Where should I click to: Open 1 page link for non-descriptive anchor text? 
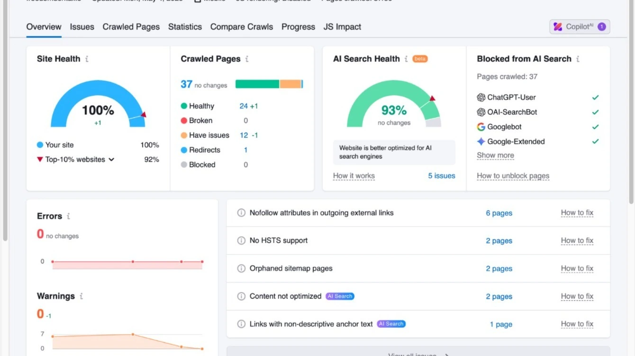coord(501,324)
